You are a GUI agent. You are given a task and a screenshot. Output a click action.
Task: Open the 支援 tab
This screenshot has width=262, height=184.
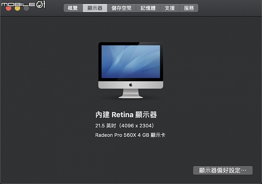(x=170, y=8)
